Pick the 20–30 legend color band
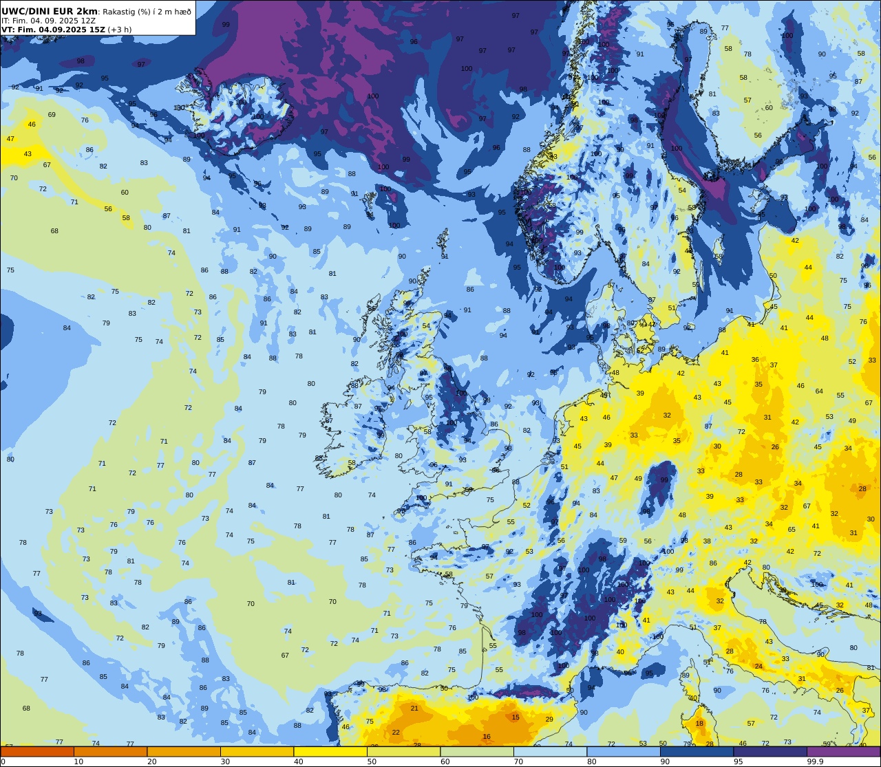Viewport: 881px width, 767px height. pos(184,751)
